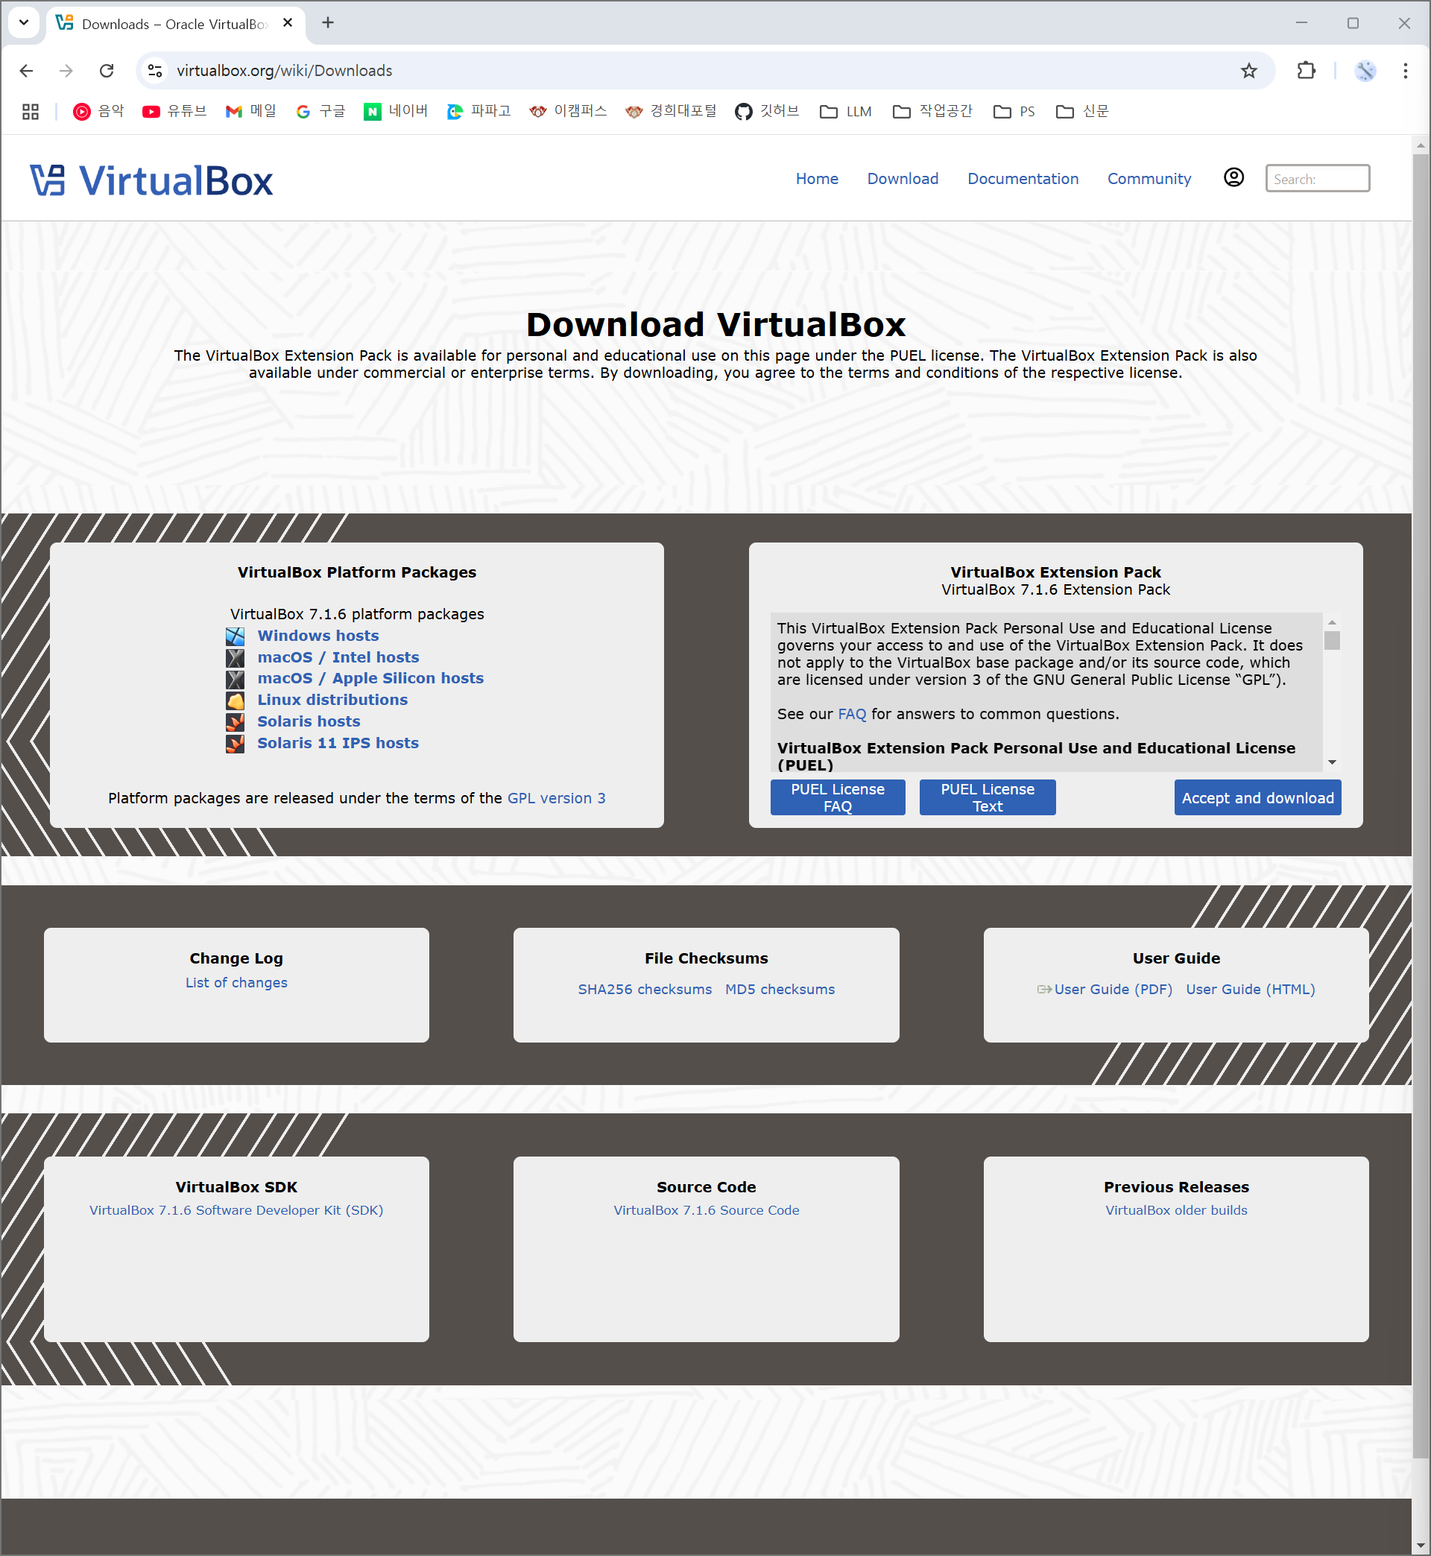Click the search input field
Image resolution: width=1431 pixels, height=1556 pixels.
(1315, 177)
